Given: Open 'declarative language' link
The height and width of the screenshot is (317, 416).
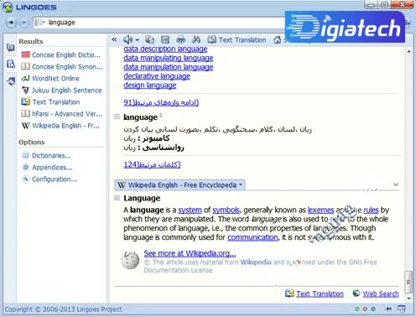Looking at the screenshot, I should pyautogui.click(x=157, y=76).
